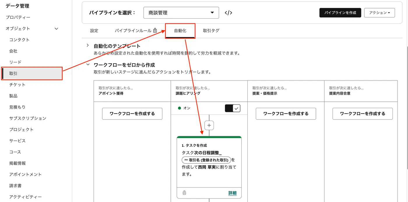Collapse the オブジェクト list in the sidebar
The width and height of the screenshot is (408, 202).
point(56,29)
